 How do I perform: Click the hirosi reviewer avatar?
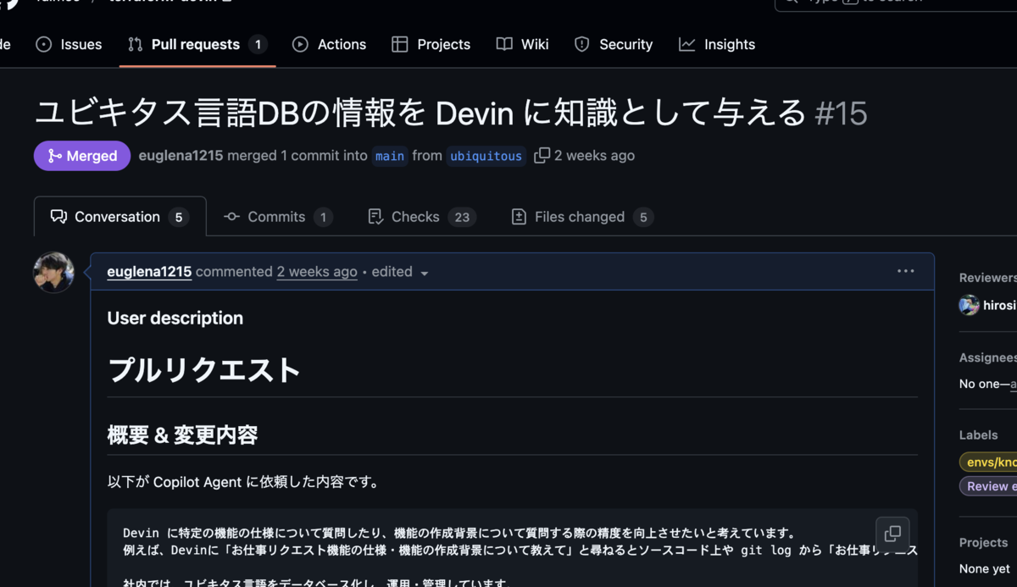[x=969, y=305]
